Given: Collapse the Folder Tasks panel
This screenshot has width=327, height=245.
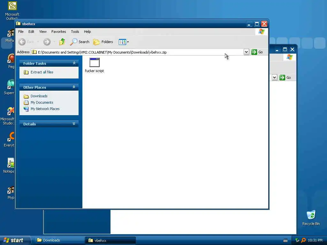Looking at the screenshot, I should click(x=74, y=63).
